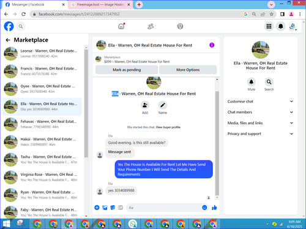306x229 pixels.
Task: Open the Virginia Rose conversation
Action: [x=42, y=177]
